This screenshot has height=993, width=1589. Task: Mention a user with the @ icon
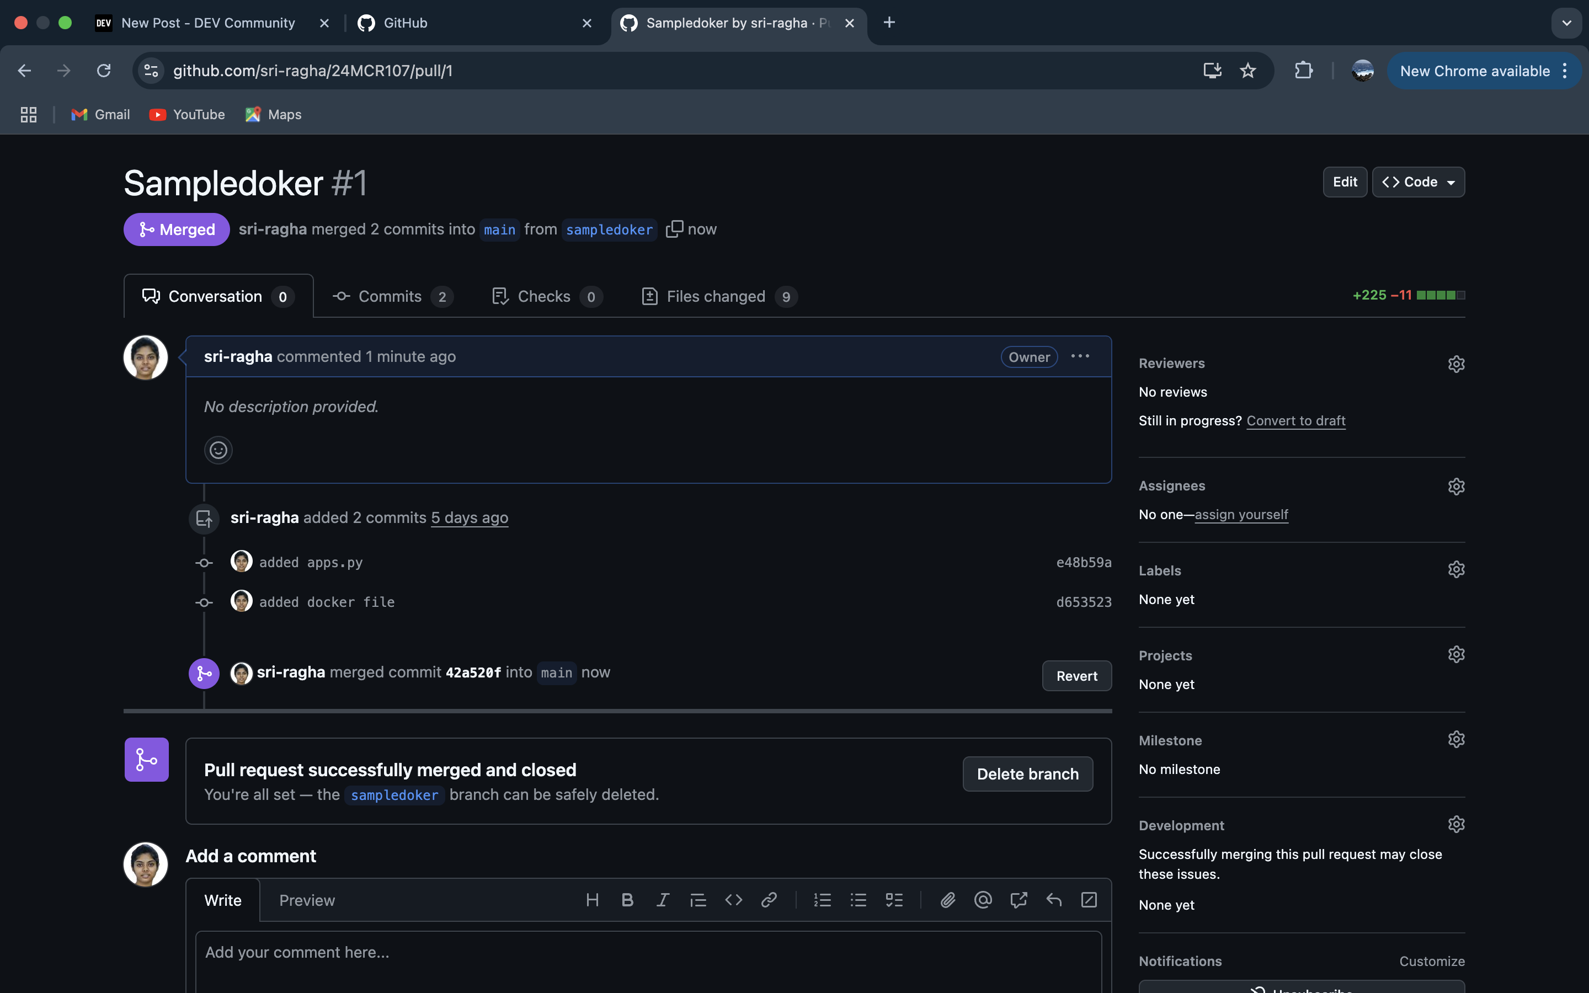(983, 900)
